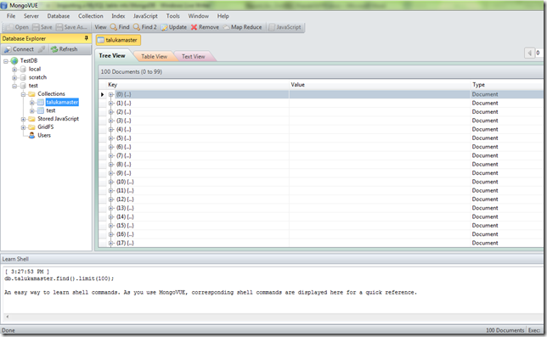547x337 pixels.
Task: Expand document (10) in tree view
Action: tap(111, 182)
